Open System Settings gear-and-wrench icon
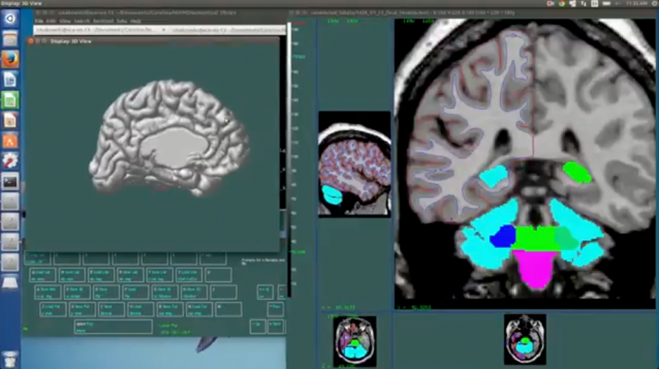The width and height of the screenshot is (659, 369). click(10, 160)
